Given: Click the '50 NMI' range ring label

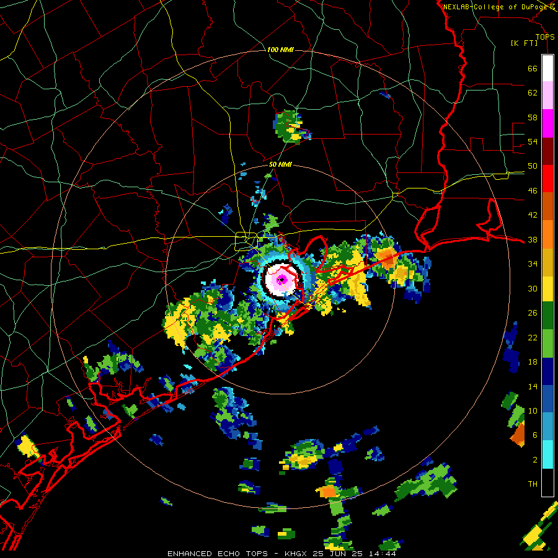Looking at the screenshot, I should click(280, 164).
